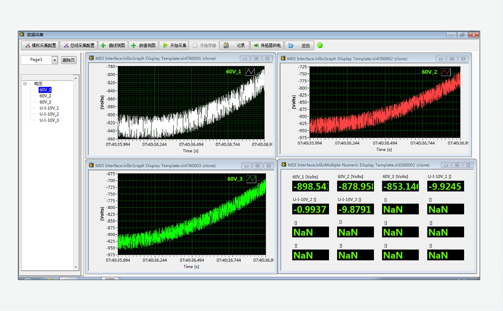
Task: Open 总线采集配置 bus acquisition settings
Action: click(x=79, y=46)
